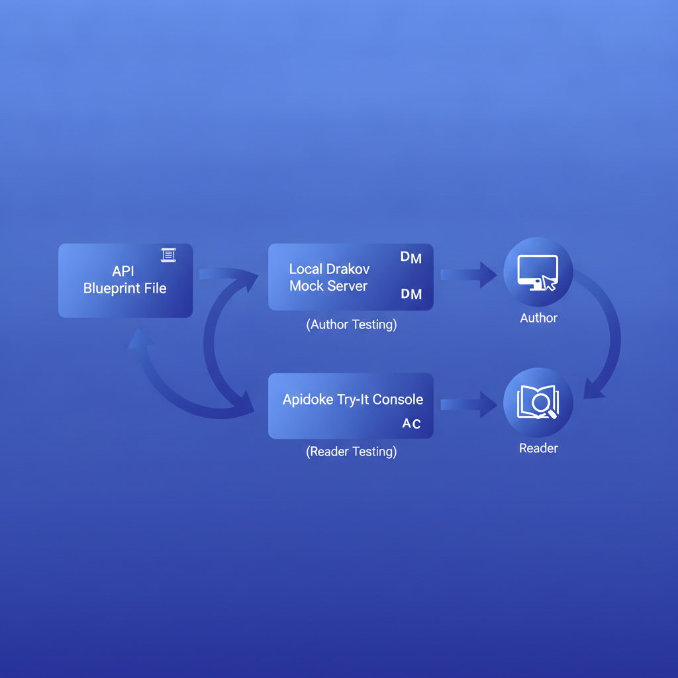Image resolution: width=678 pixels, height=678 pixels.
Task: Click the document scroll icon in API Blueprint box
Action: 169,255
